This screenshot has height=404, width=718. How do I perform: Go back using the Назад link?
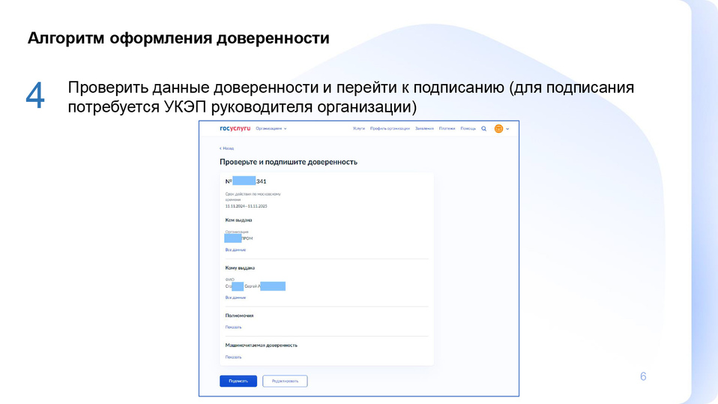pos(227,148)
